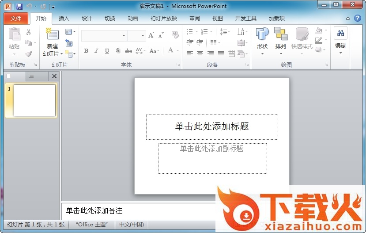Viewport: 366px width, 233px height.
Task: Click the Editing (编辑) binoculars icon
Action: click(340, 33)
